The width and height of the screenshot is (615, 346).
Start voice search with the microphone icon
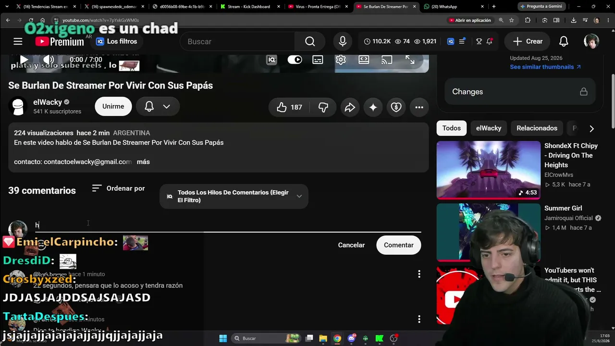pos(343,41)
